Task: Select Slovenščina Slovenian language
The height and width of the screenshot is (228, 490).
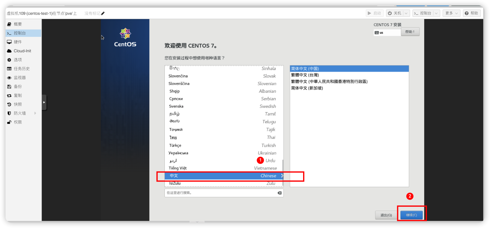Action: tap(224, 84)
